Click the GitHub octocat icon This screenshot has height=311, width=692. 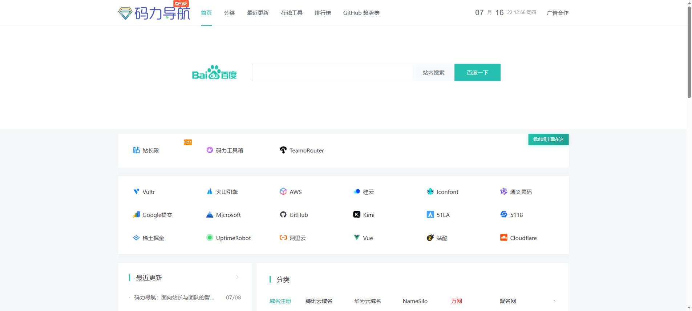[x=283, y=215]
